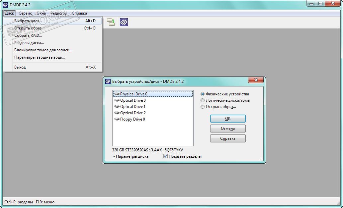Click the Отмена button
The image size is (343, 208).
pos(228,129)
